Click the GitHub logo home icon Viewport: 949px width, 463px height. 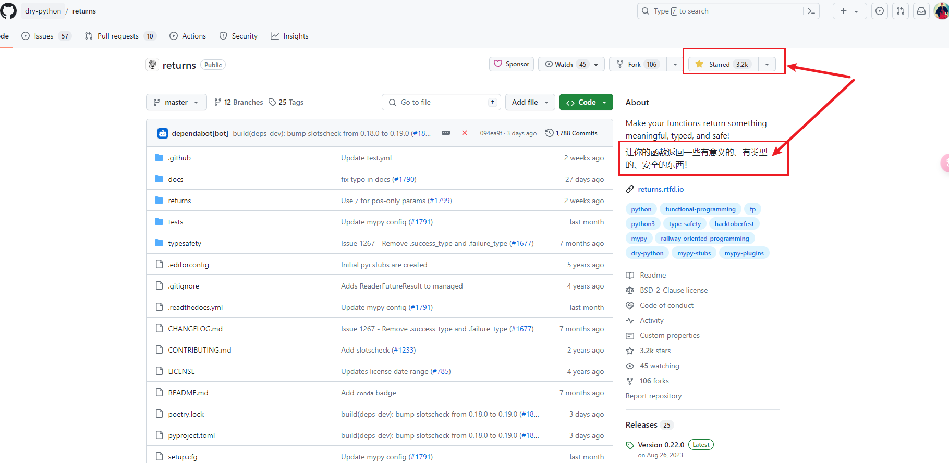[x=8, y=11]
